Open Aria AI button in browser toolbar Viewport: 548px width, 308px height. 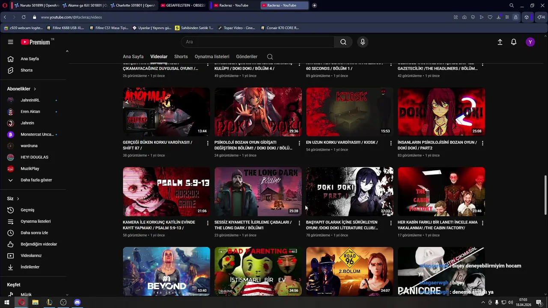pyautogui.click(x=541, y=17)
